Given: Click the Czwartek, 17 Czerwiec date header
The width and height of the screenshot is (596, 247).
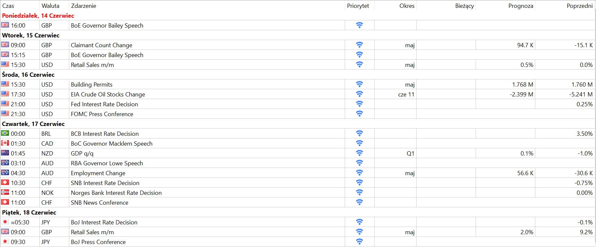Looking at the screenshot, I should coord(33,124).
